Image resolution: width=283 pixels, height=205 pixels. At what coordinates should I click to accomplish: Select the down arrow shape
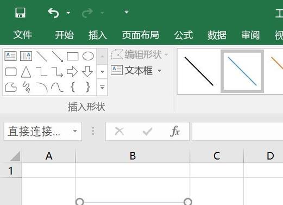coord(87,71)
